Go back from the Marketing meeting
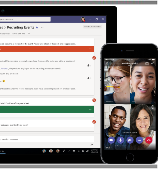Viewport: 158px width, 169px height. pyautogui.click(x=107, y=64)
